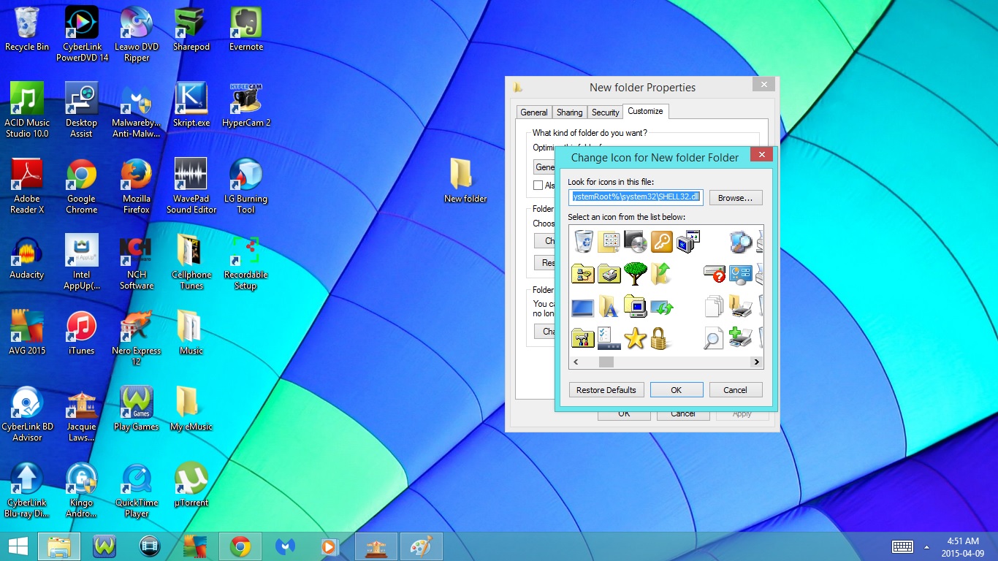Image resolution: width=998 pixels, height=561 pixels.
Task: Select the green tree icon
Action: point(636,274)
